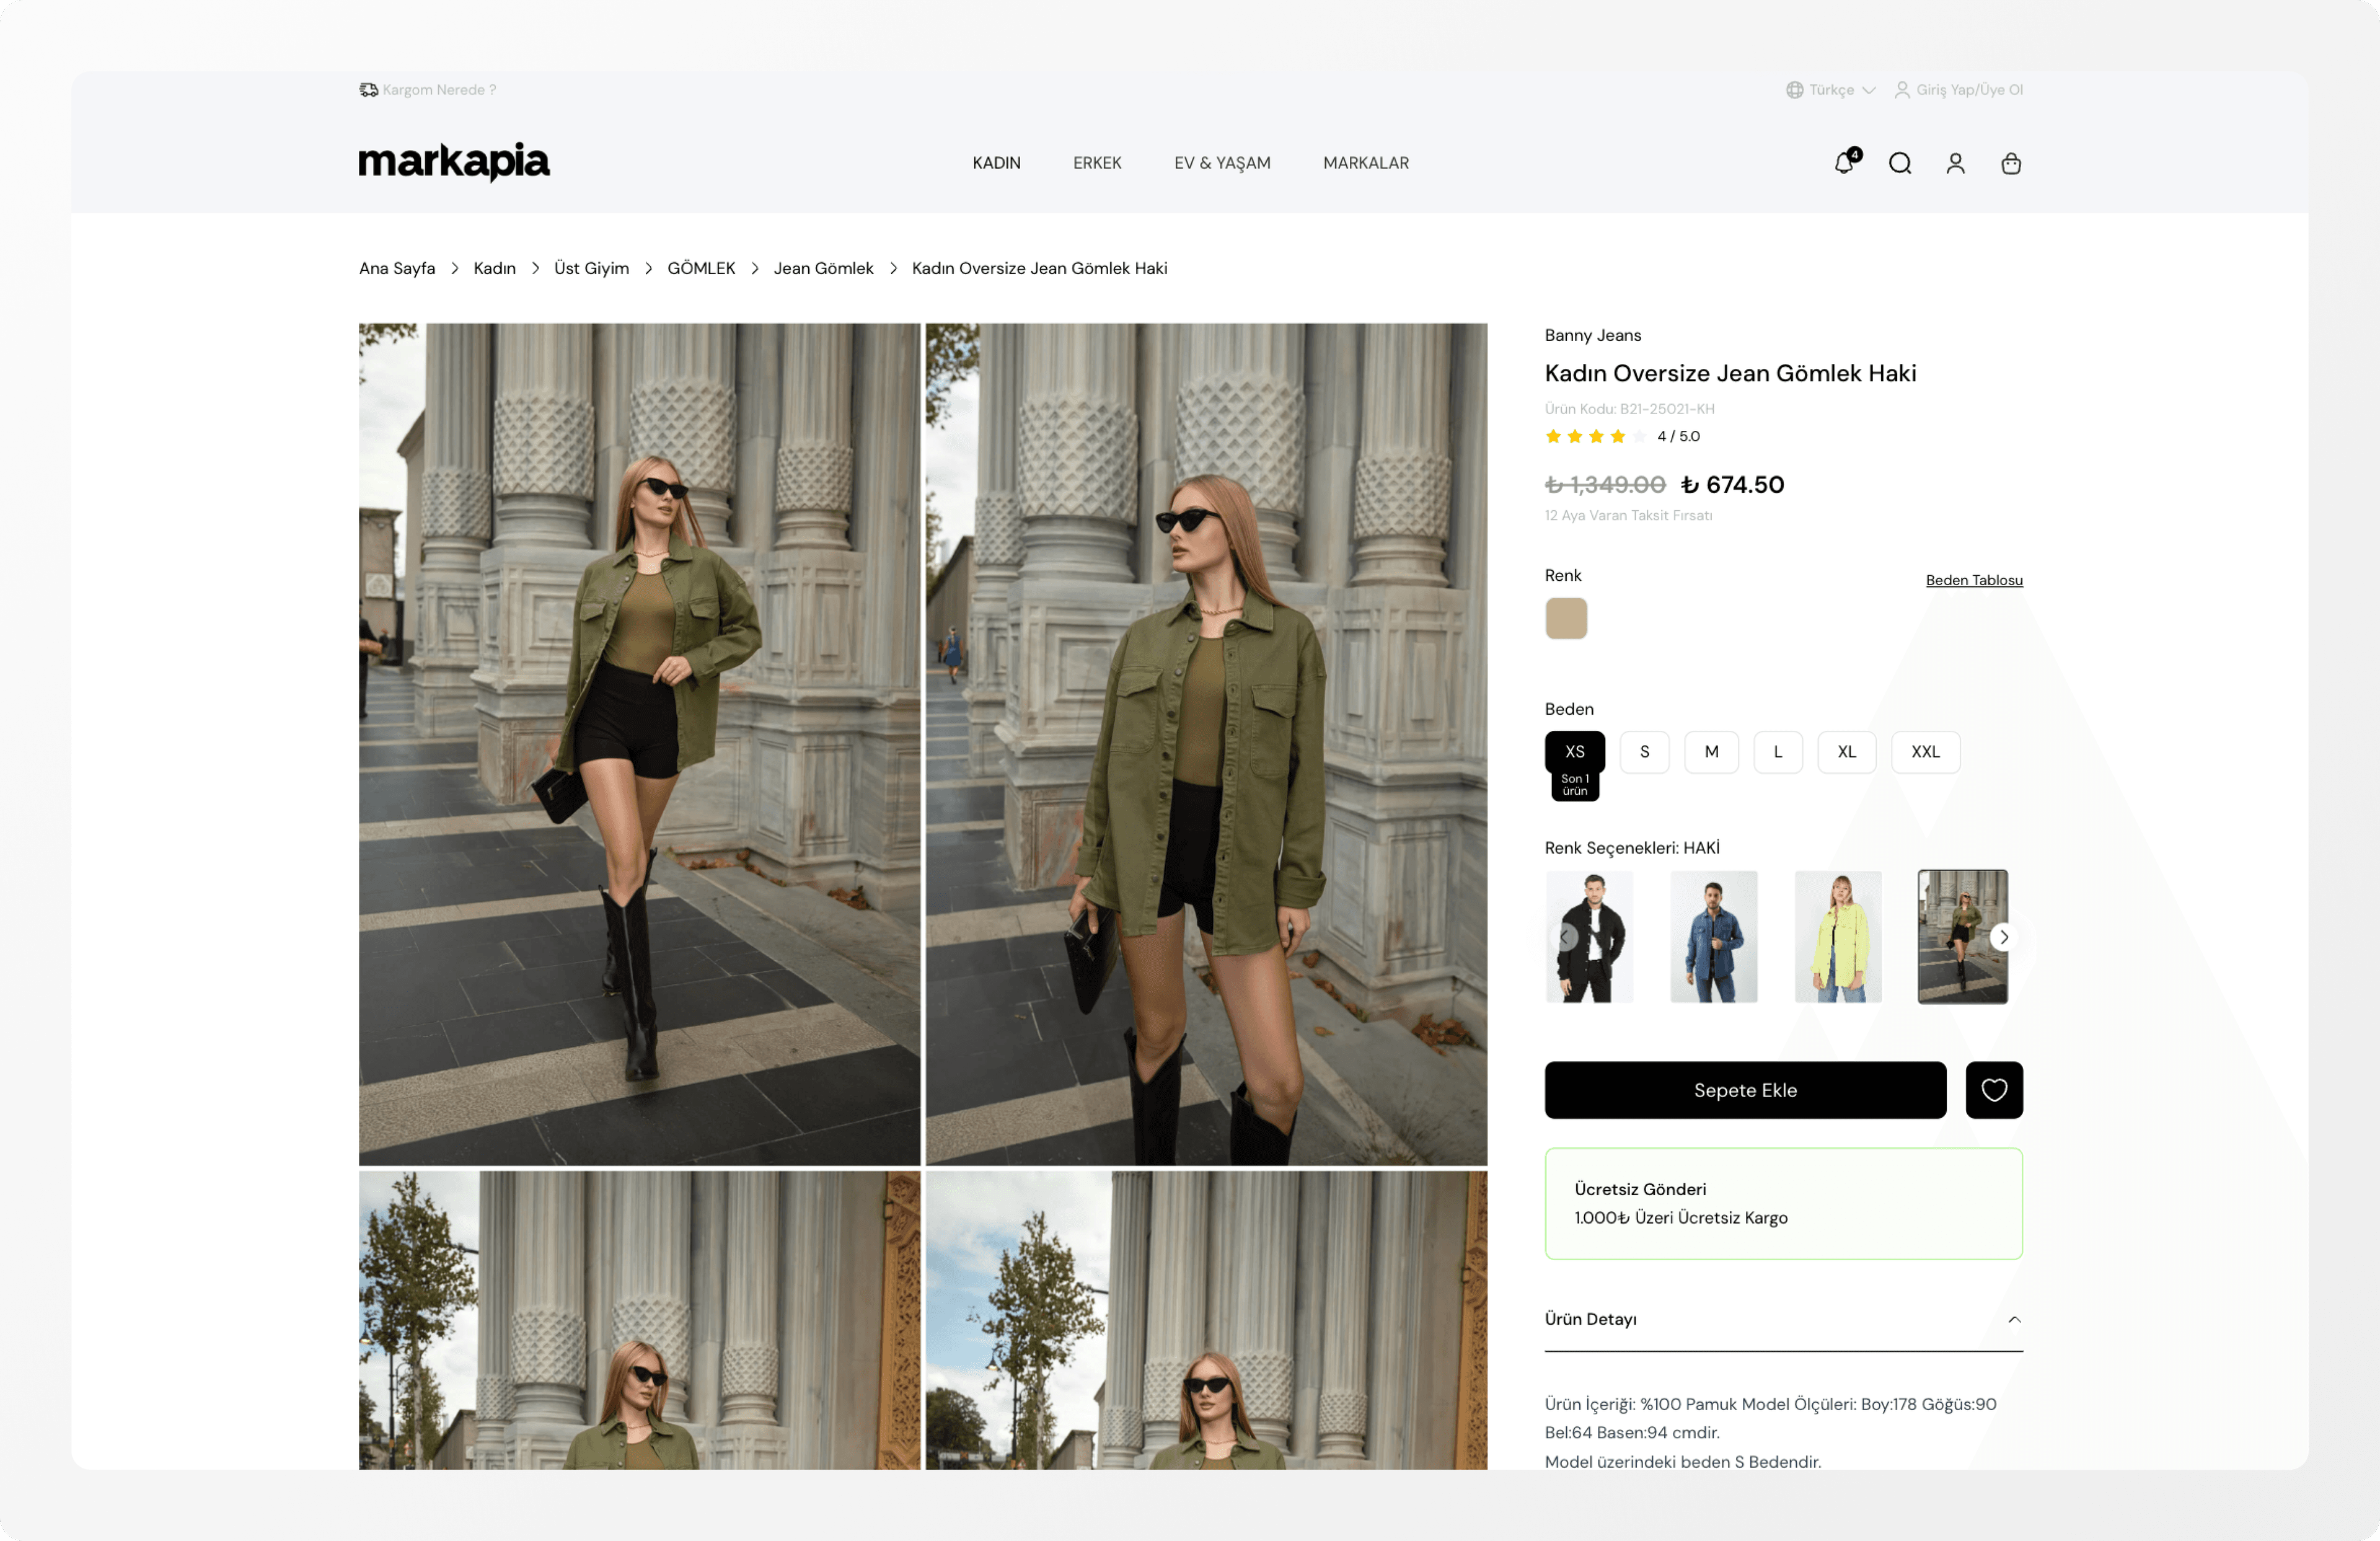
Task: Click the Kargom Nerede truck icon
Action: point(368,90)
